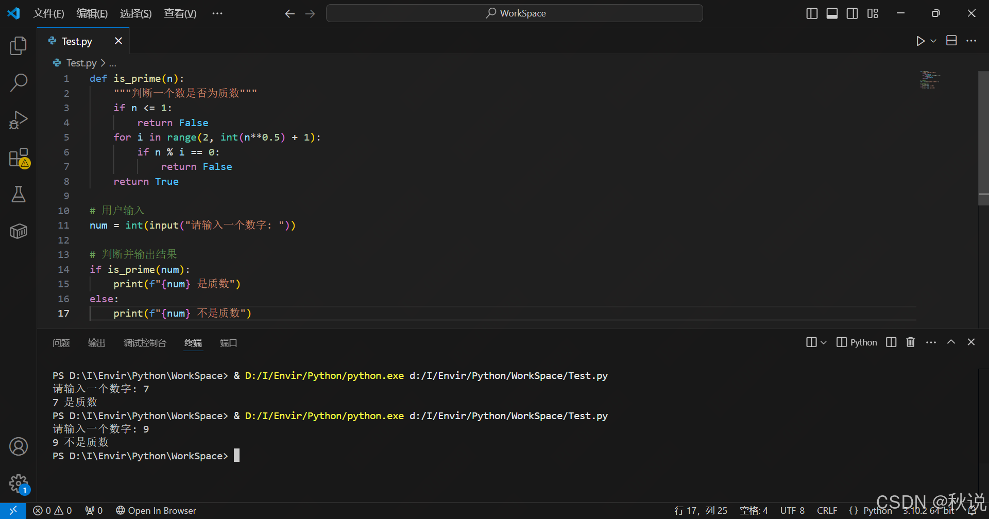
Task: Open the 文件(F) menu
Action: click(48, 13)
